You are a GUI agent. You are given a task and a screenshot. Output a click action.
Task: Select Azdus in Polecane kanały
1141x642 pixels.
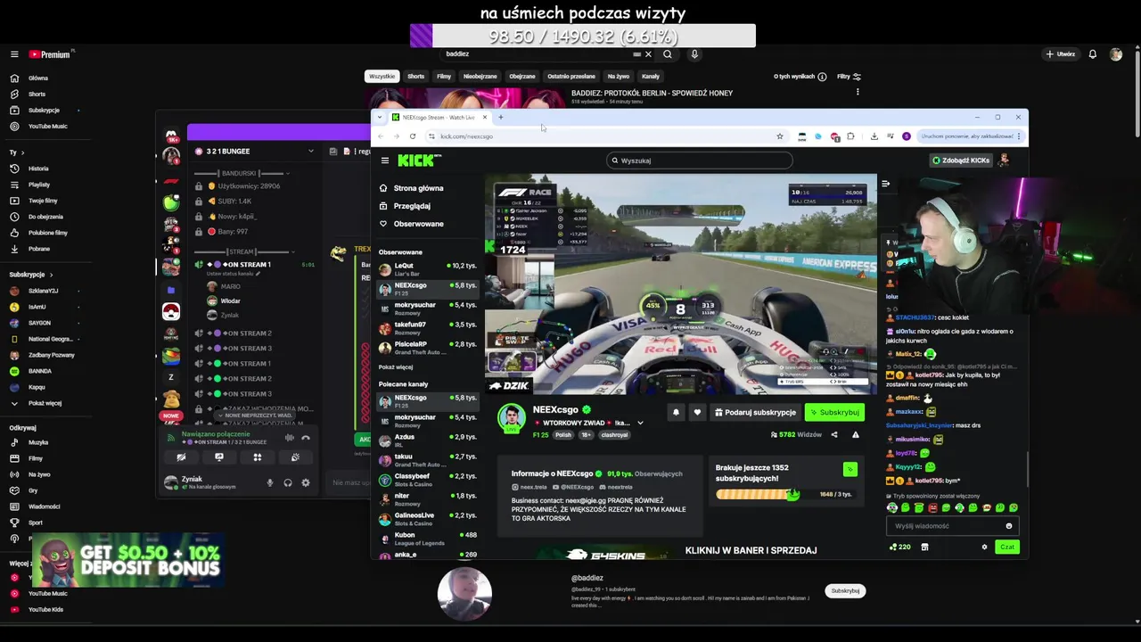tap(428, 440)
